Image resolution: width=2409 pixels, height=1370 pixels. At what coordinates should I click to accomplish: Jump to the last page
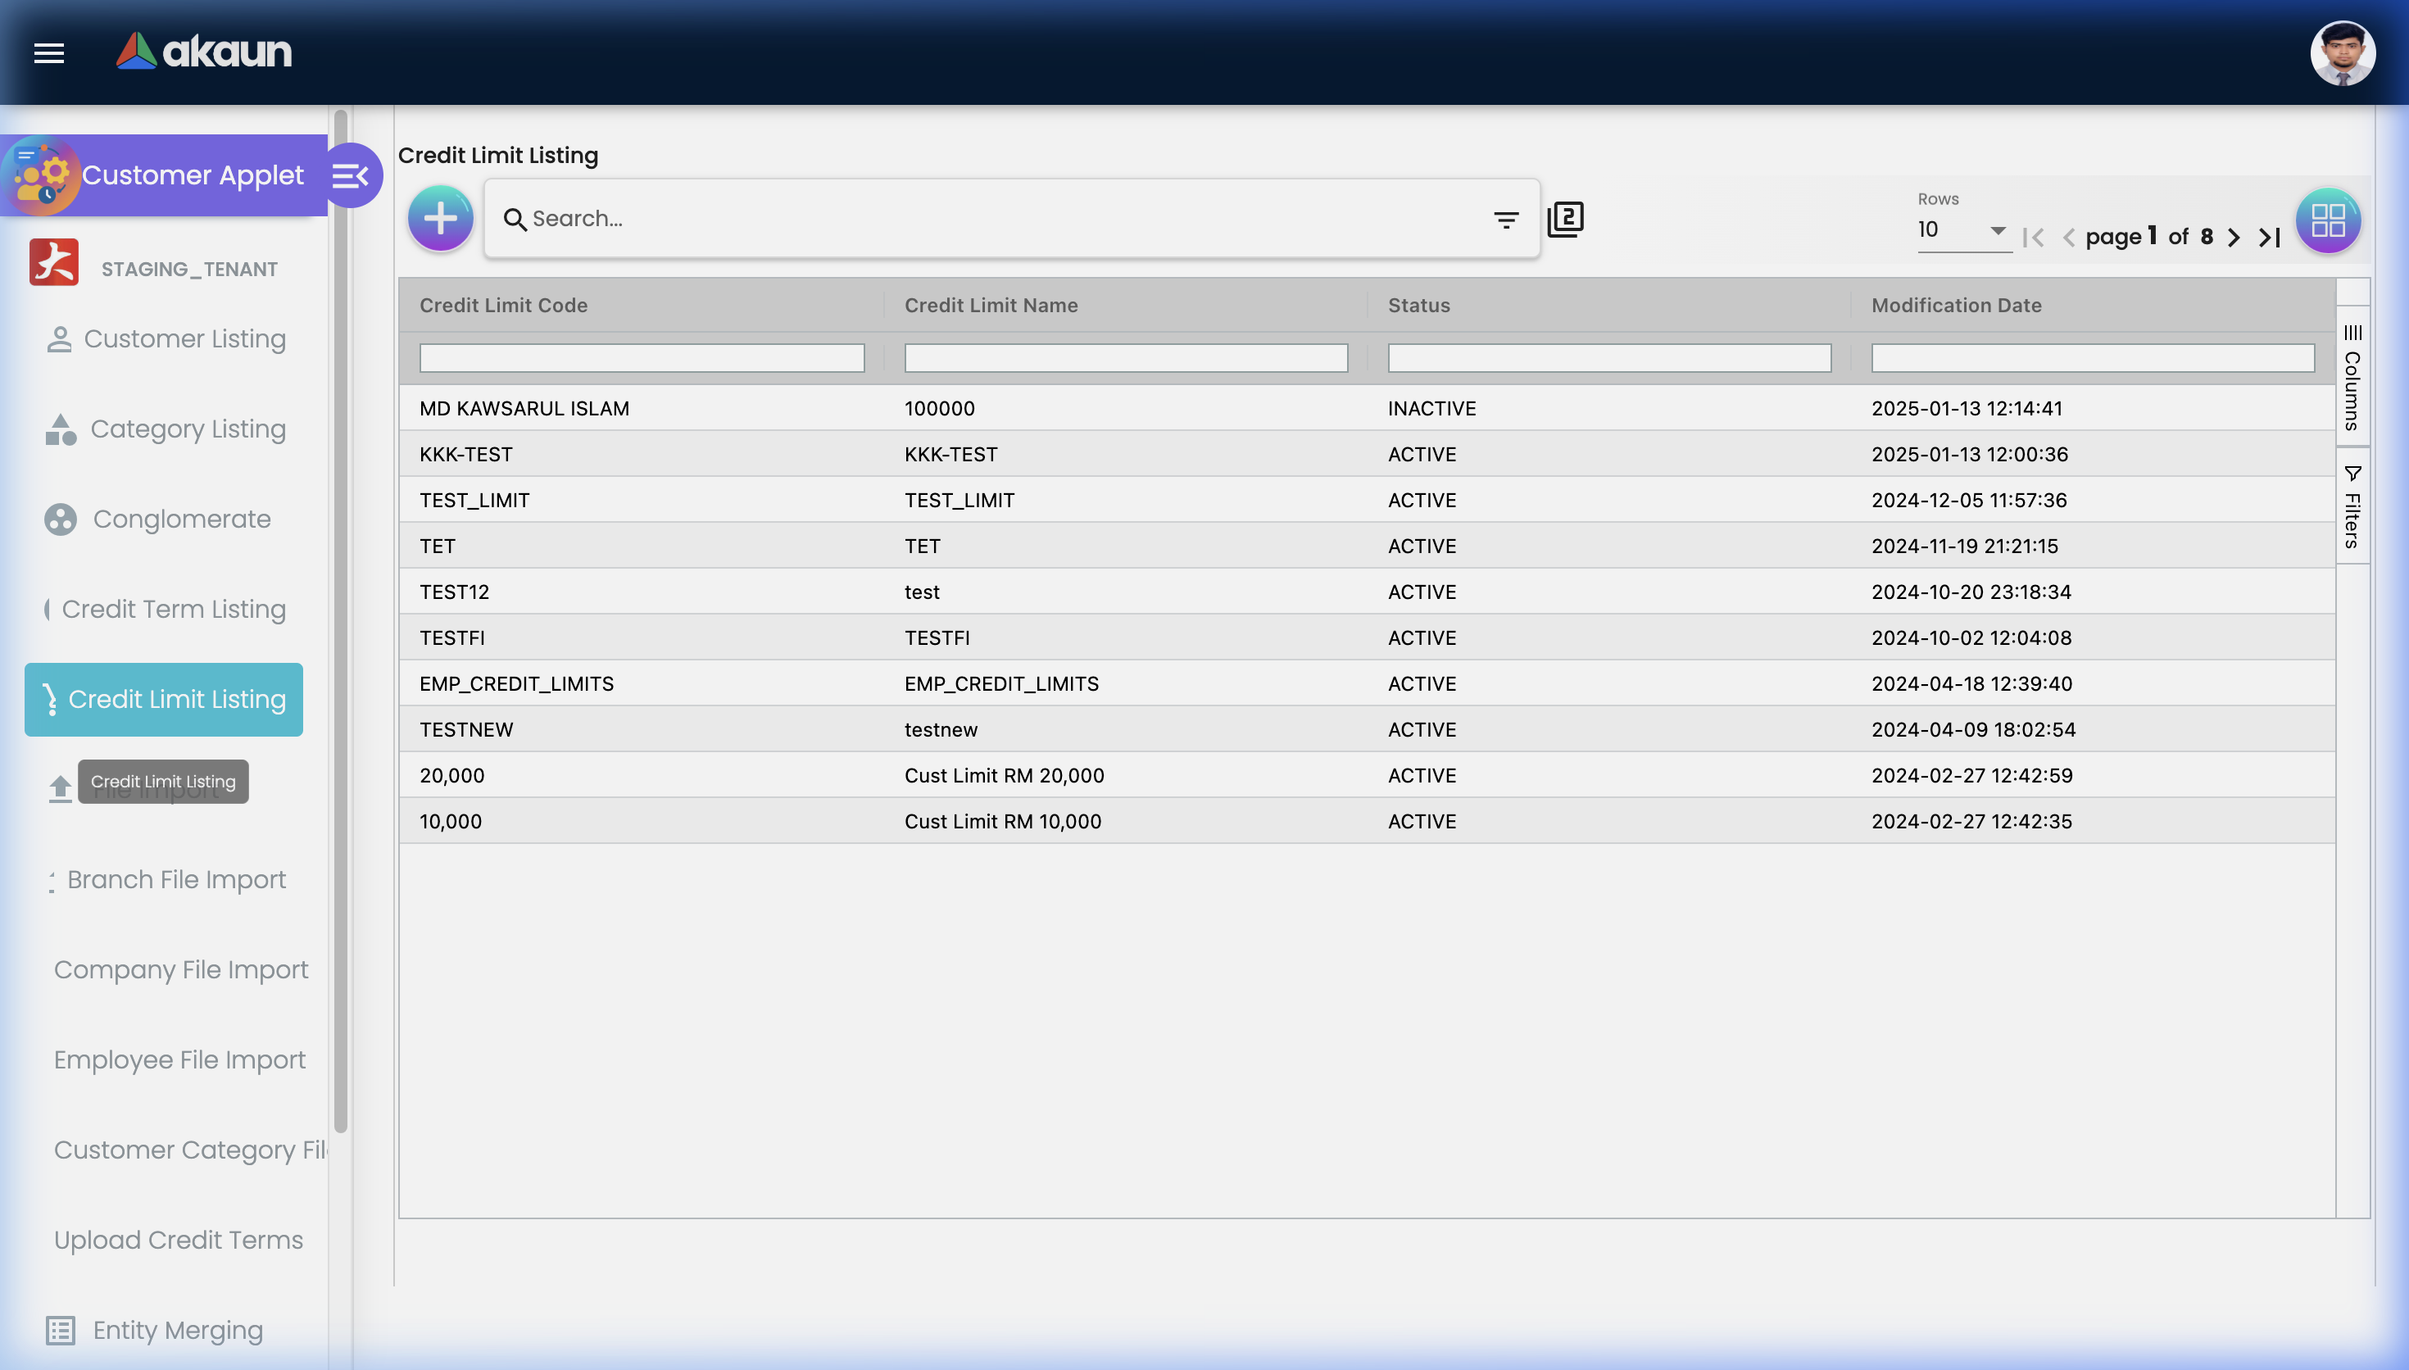tap(2267, 237)
